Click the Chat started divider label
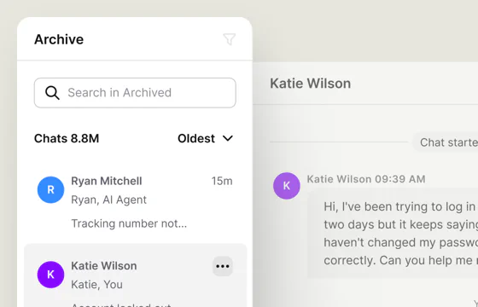This screenshot has width=478, height=307. (x=446, y=142)
